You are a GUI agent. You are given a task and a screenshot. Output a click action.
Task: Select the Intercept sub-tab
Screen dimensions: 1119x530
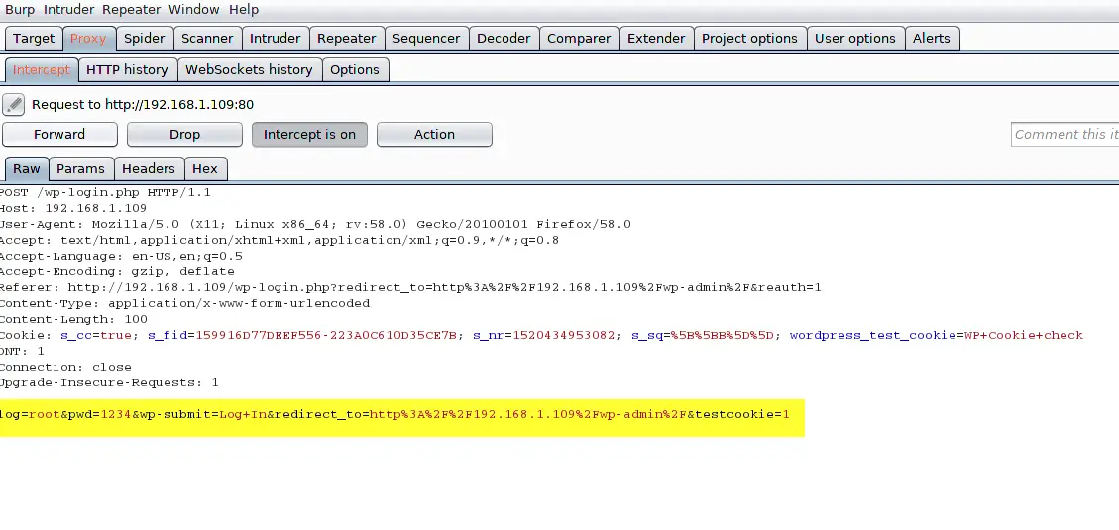[x=42, y=70]
